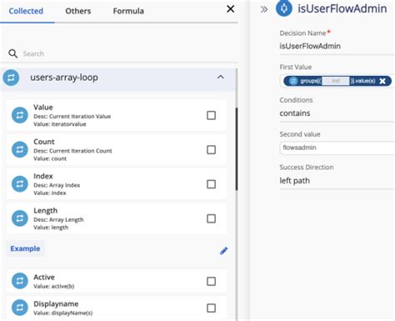Click the isUserFlowAdmin panel title
Image resolution: width=395 pixels, height=321 pixels.
[x=342, y=8]
